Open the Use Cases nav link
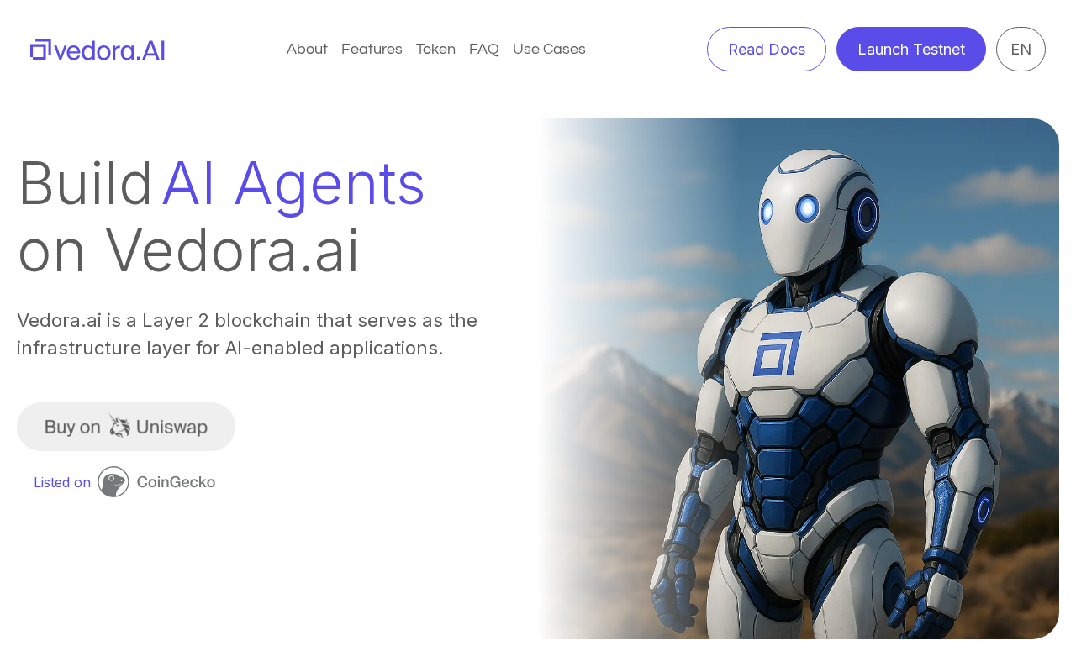Image resolution: width=1076 pixels, height=672 pixels. tap(549, 49)
